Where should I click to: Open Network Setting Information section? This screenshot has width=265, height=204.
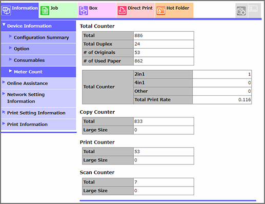(x=38, y=98)
